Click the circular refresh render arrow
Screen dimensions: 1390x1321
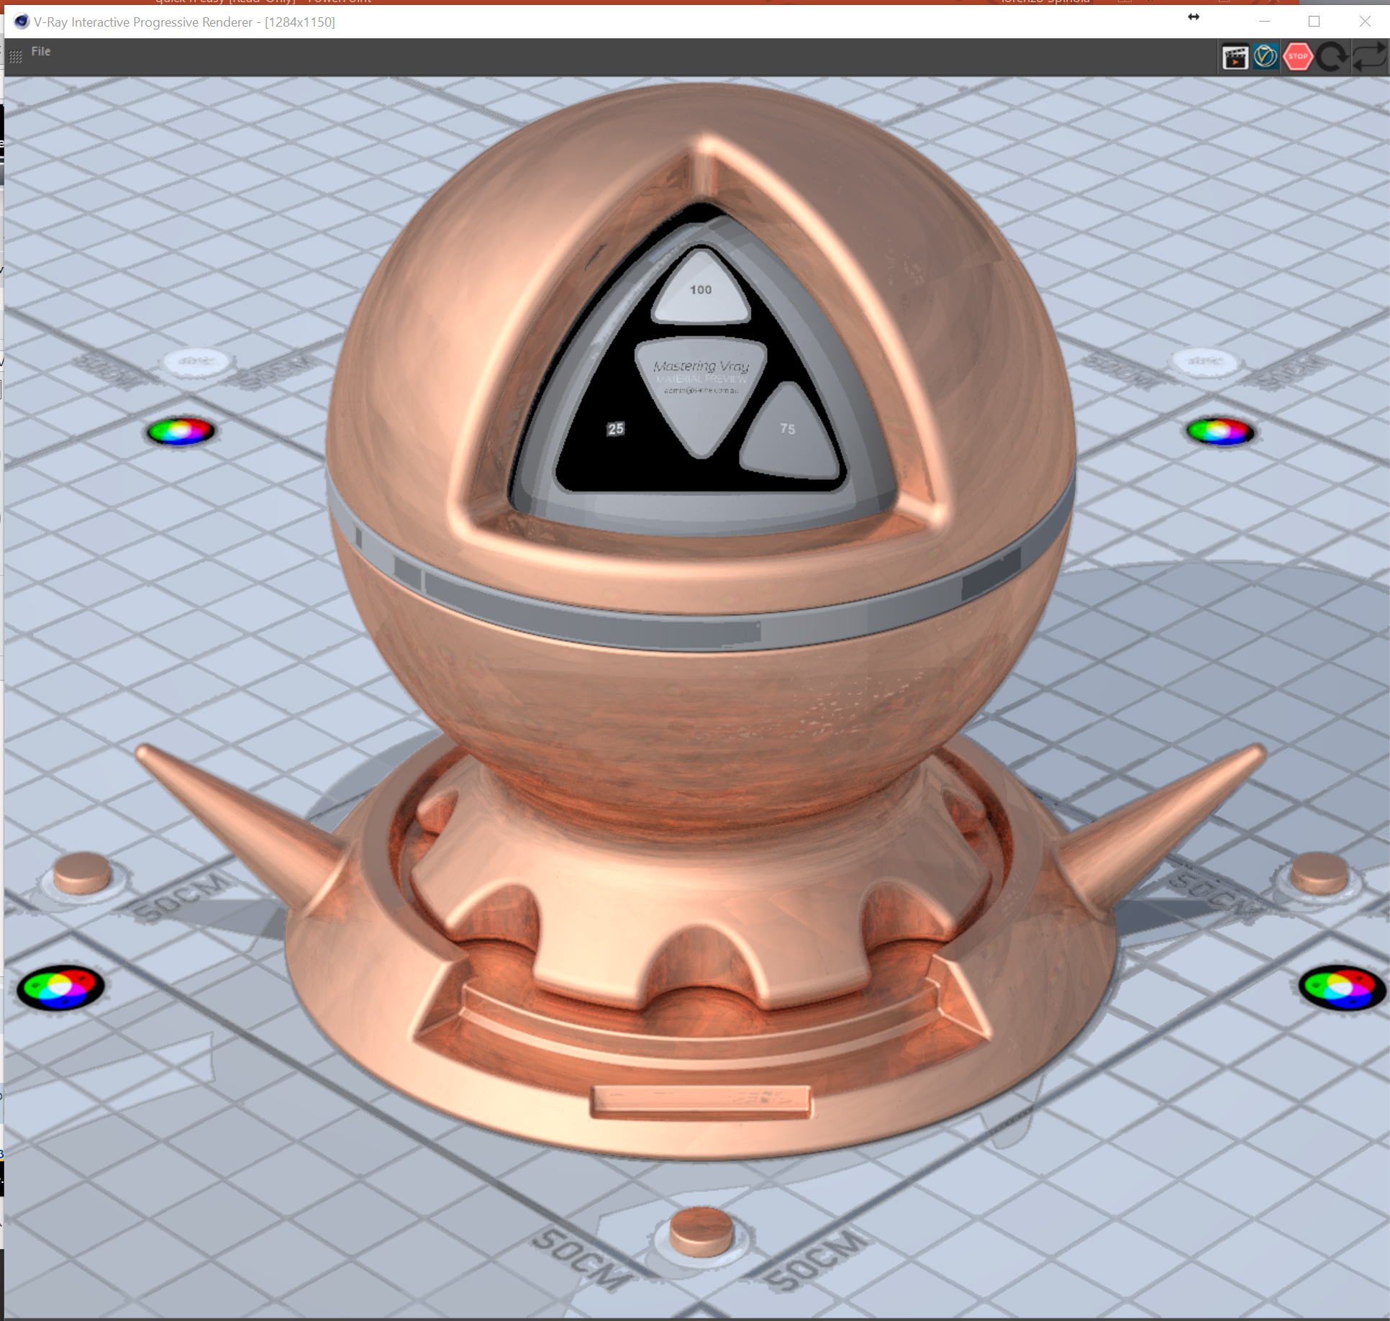tap(1332, 57)
